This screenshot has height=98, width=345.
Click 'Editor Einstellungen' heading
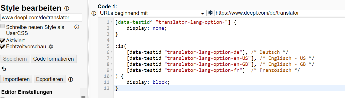pos(27,92)
